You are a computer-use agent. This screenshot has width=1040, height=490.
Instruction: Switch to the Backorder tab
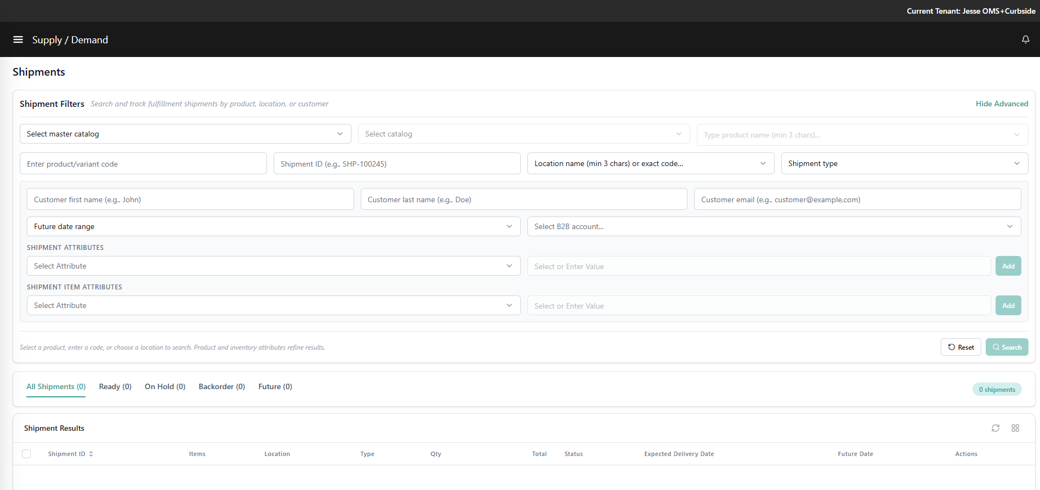(x=221, y=386)
